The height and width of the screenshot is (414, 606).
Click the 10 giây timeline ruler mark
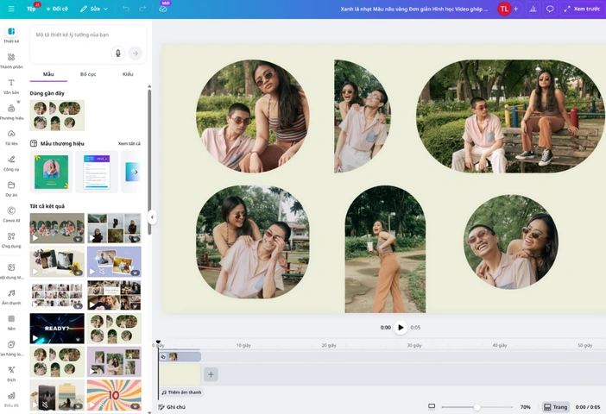(x=243, y=345)
